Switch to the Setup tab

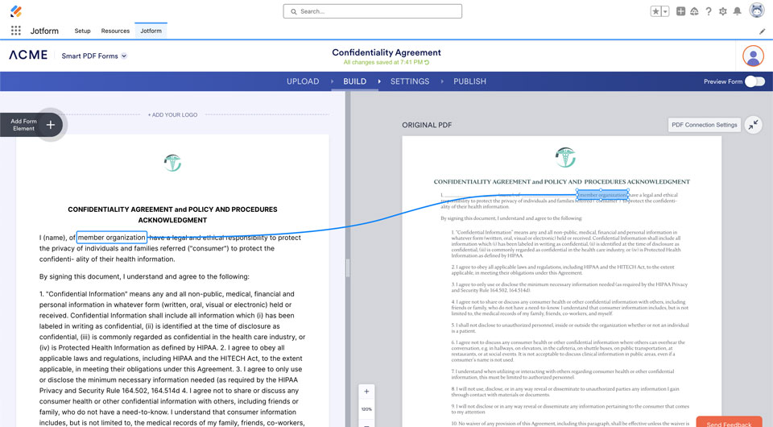tap(82, 31)
